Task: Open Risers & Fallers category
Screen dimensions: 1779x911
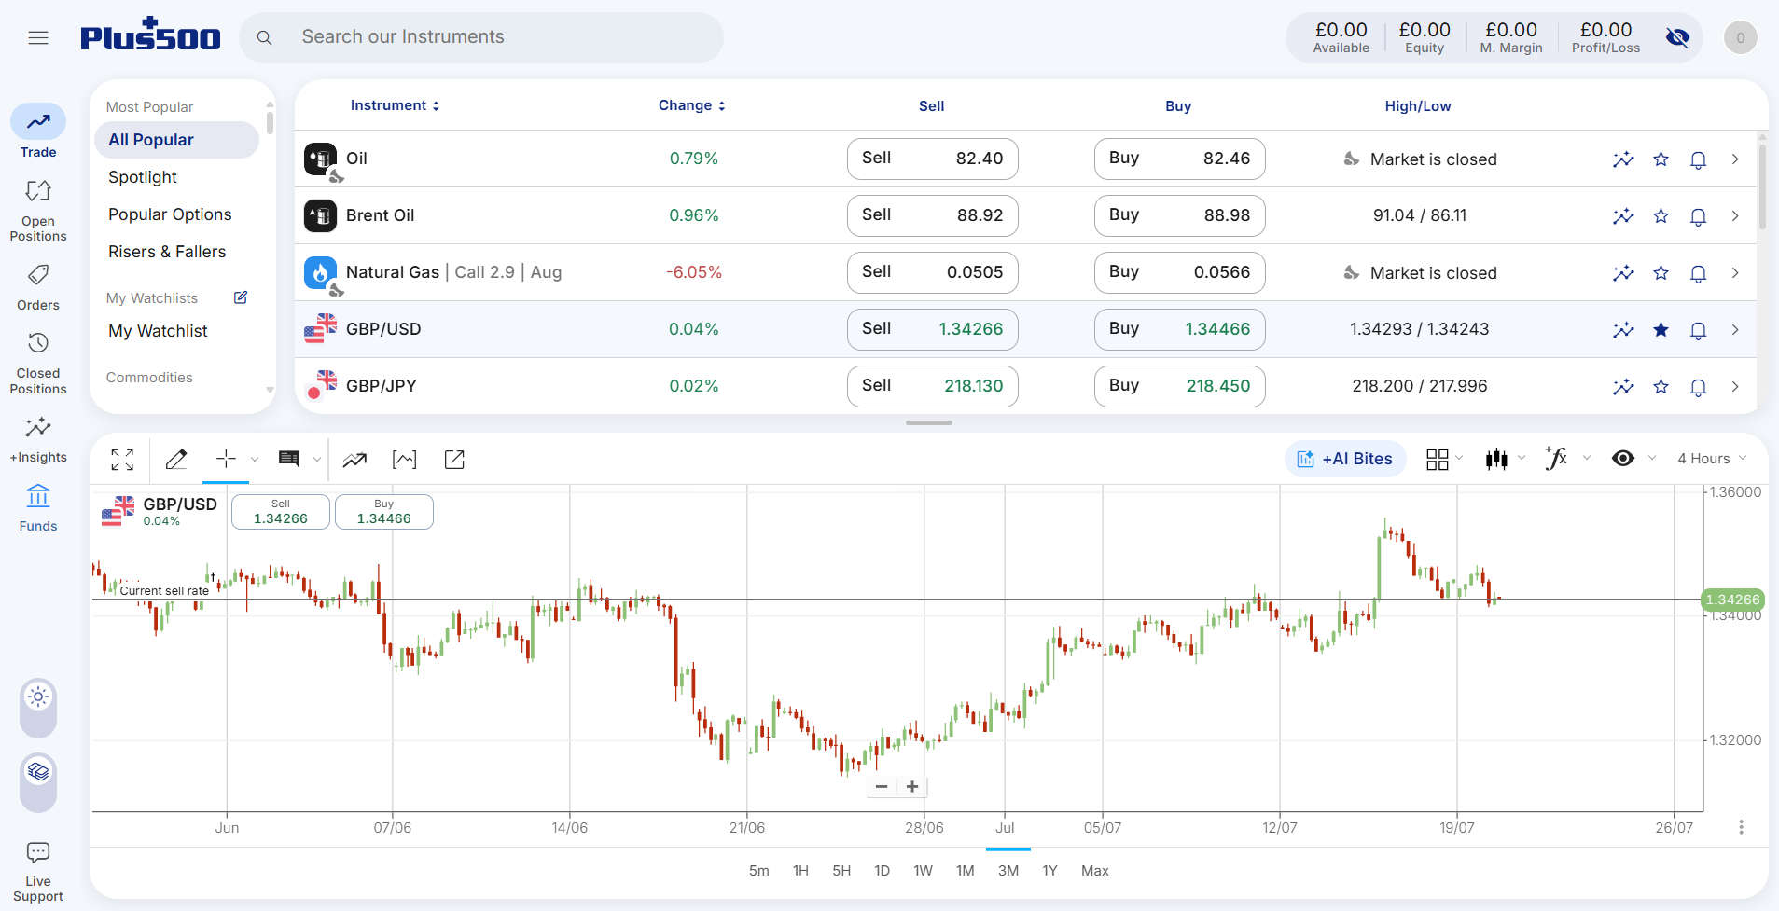Action: [167, 252]
